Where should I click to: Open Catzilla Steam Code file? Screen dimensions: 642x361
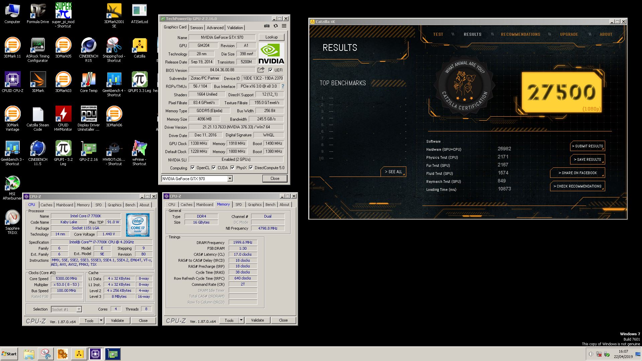coord(38,119)
